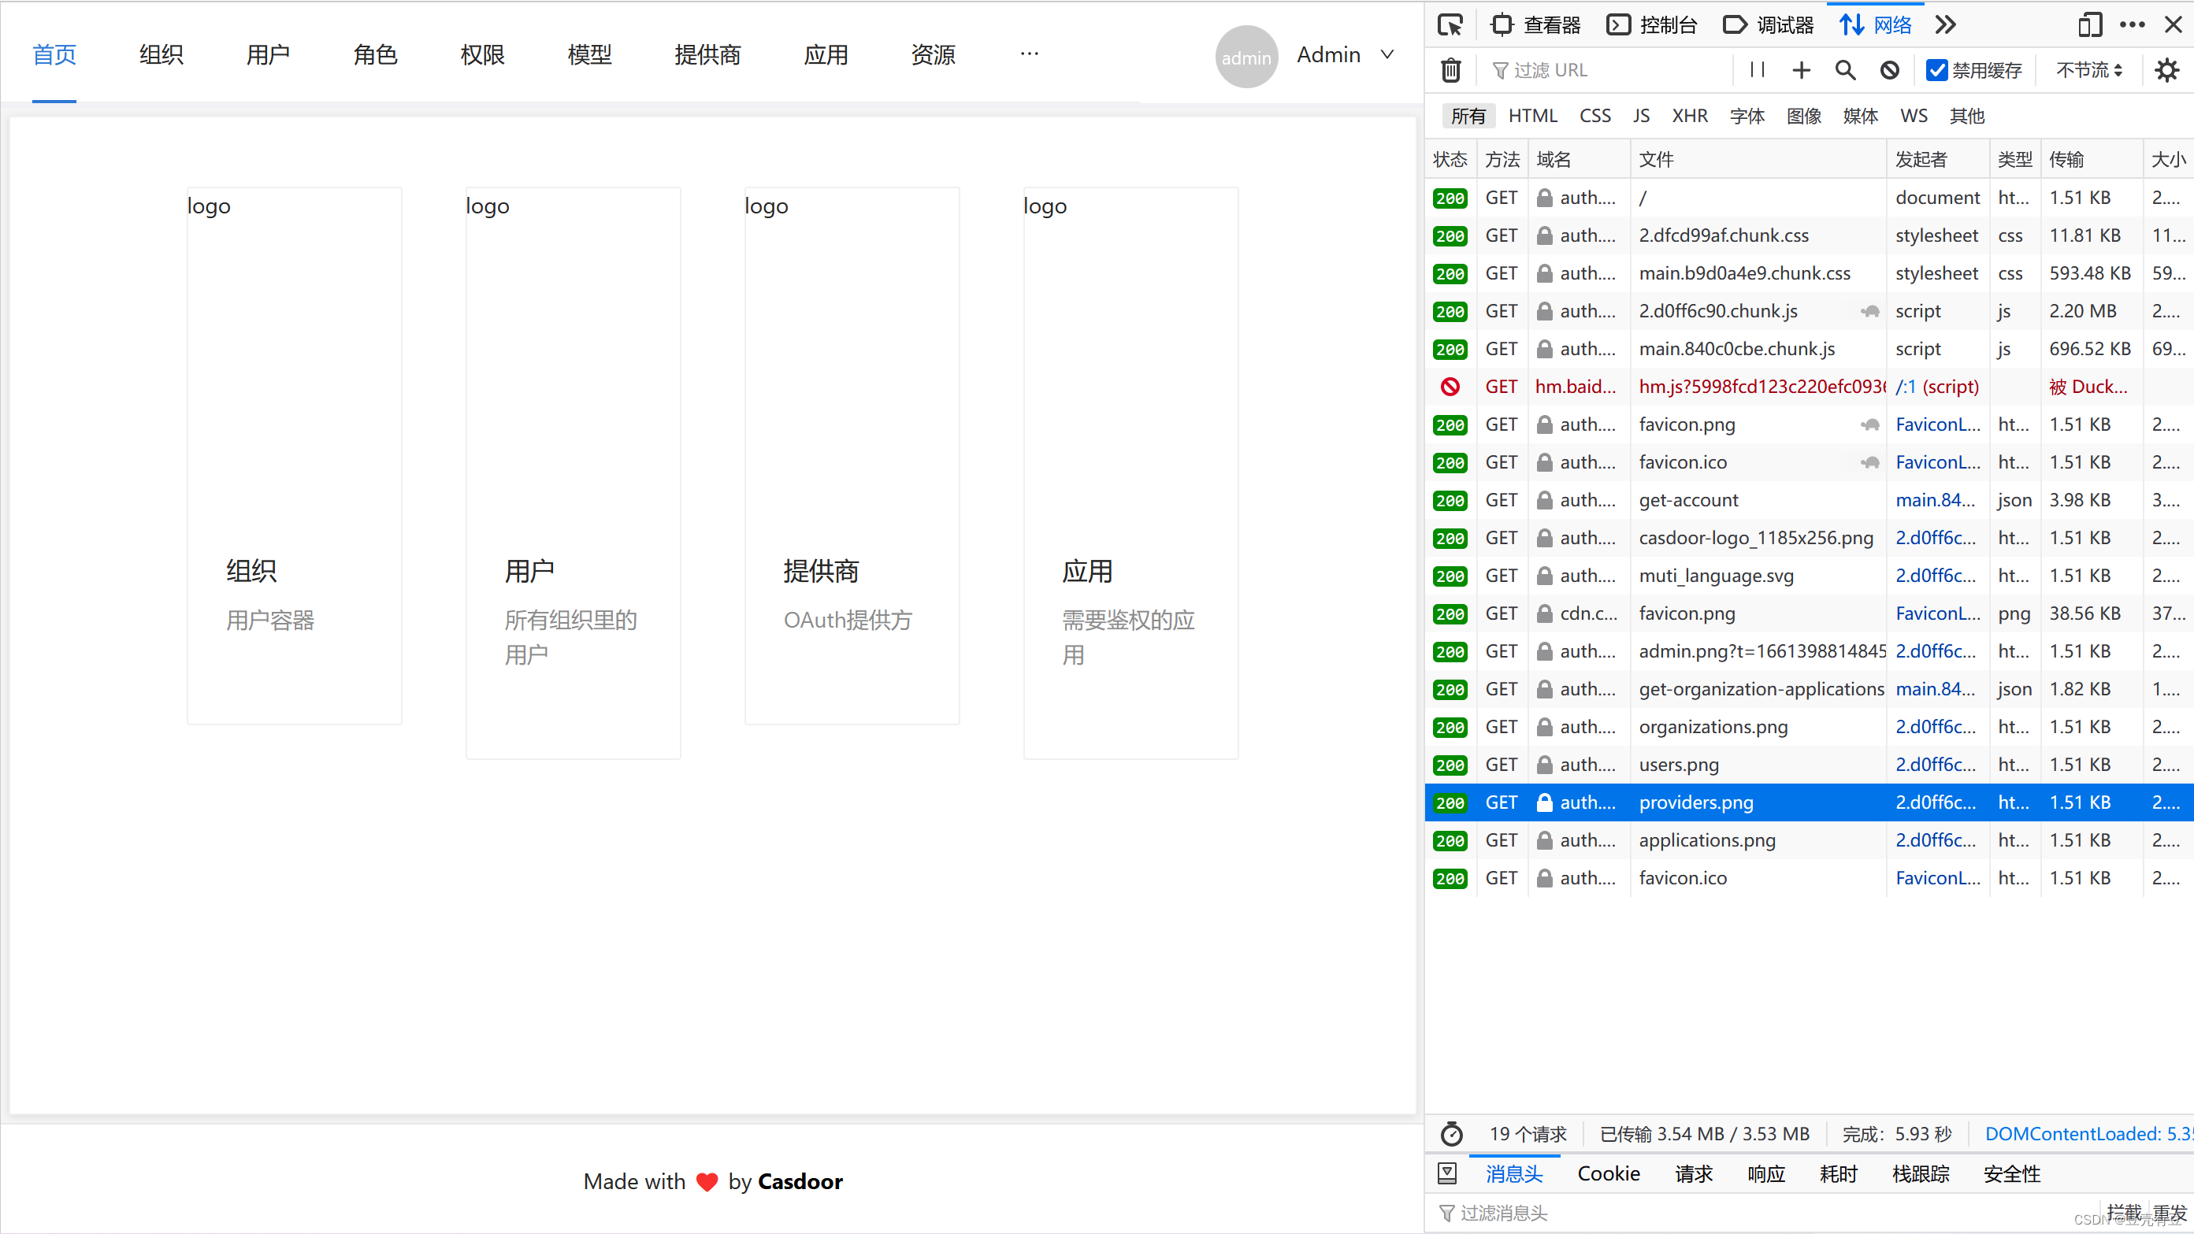Screen dimensions: 2194x1234
Task: Open the 提供商 navigation menu item
Action: click(x=707, y=54)
